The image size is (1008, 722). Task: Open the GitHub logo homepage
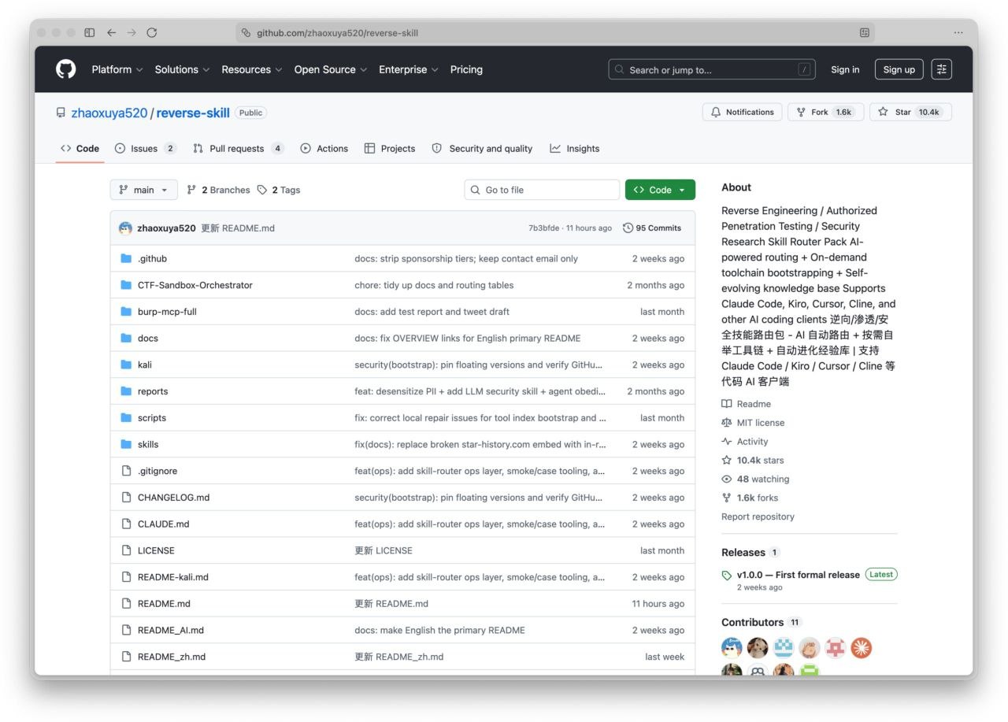coord(65,69)
